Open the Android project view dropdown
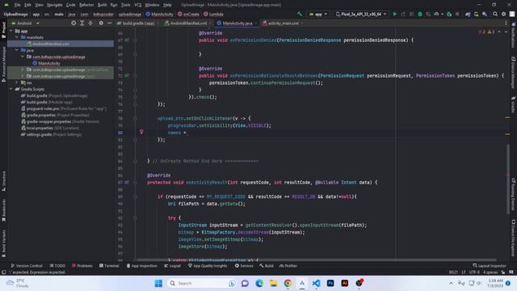The height and width of the screenshot is (291, 517). point(26,23)
